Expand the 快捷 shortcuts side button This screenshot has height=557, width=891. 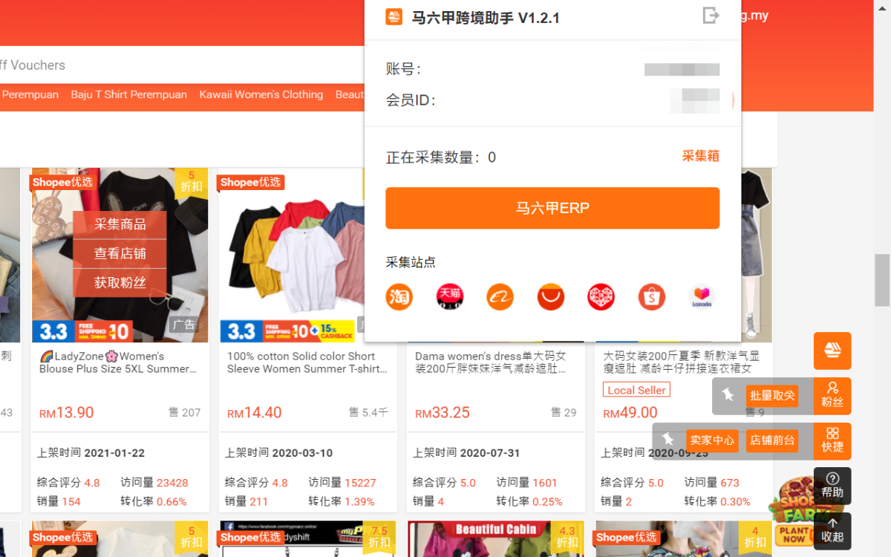[x=832, y=440]
